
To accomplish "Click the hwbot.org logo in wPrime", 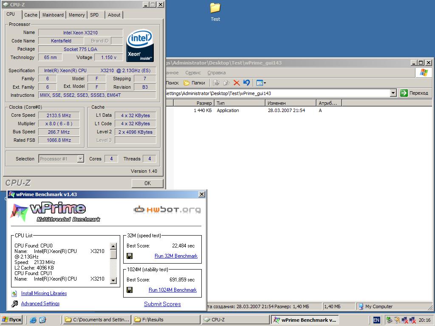I will (167, 210).
